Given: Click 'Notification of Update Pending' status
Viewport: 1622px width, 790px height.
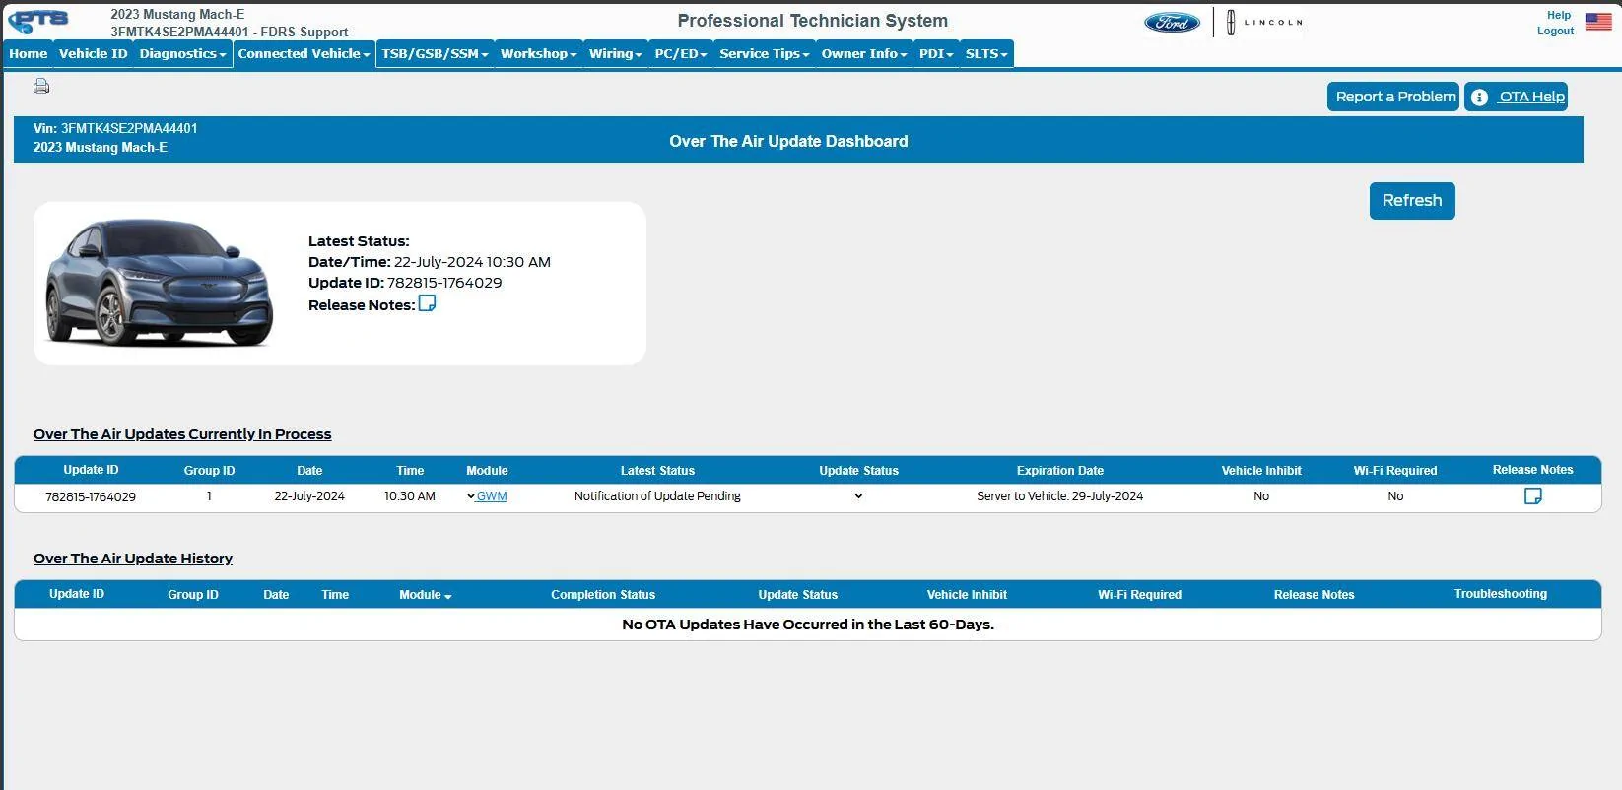Looking at the screenshot, I should point(657,496).
